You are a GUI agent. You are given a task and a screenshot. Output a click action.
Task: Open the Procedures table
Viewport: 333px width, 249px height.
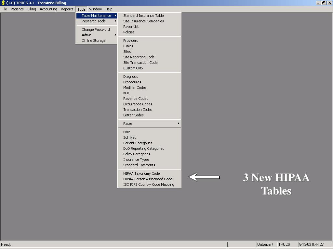point(150,82)
